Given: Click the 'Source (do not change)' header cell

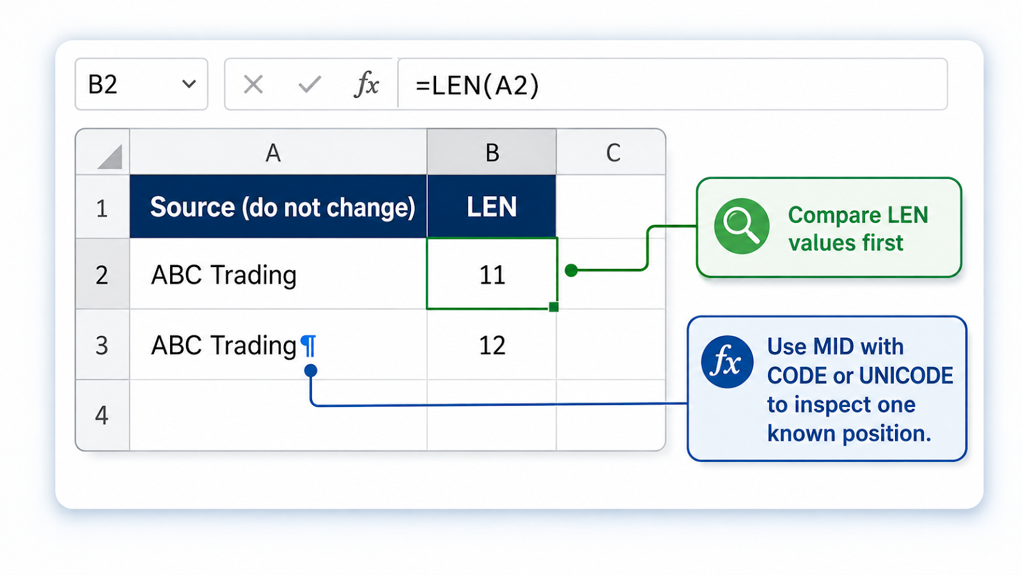Looking at the screenshot, I should 278,207.
